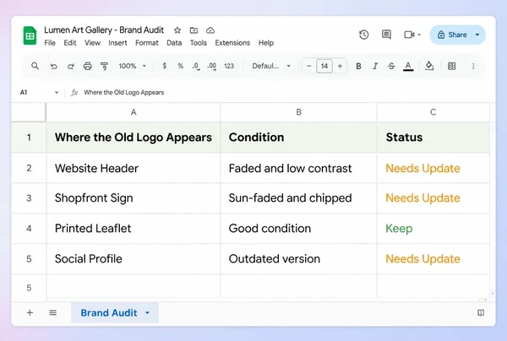Open the toolbar three-dot overflow menu
507x341 pixels.
click(x=473, y=66)
